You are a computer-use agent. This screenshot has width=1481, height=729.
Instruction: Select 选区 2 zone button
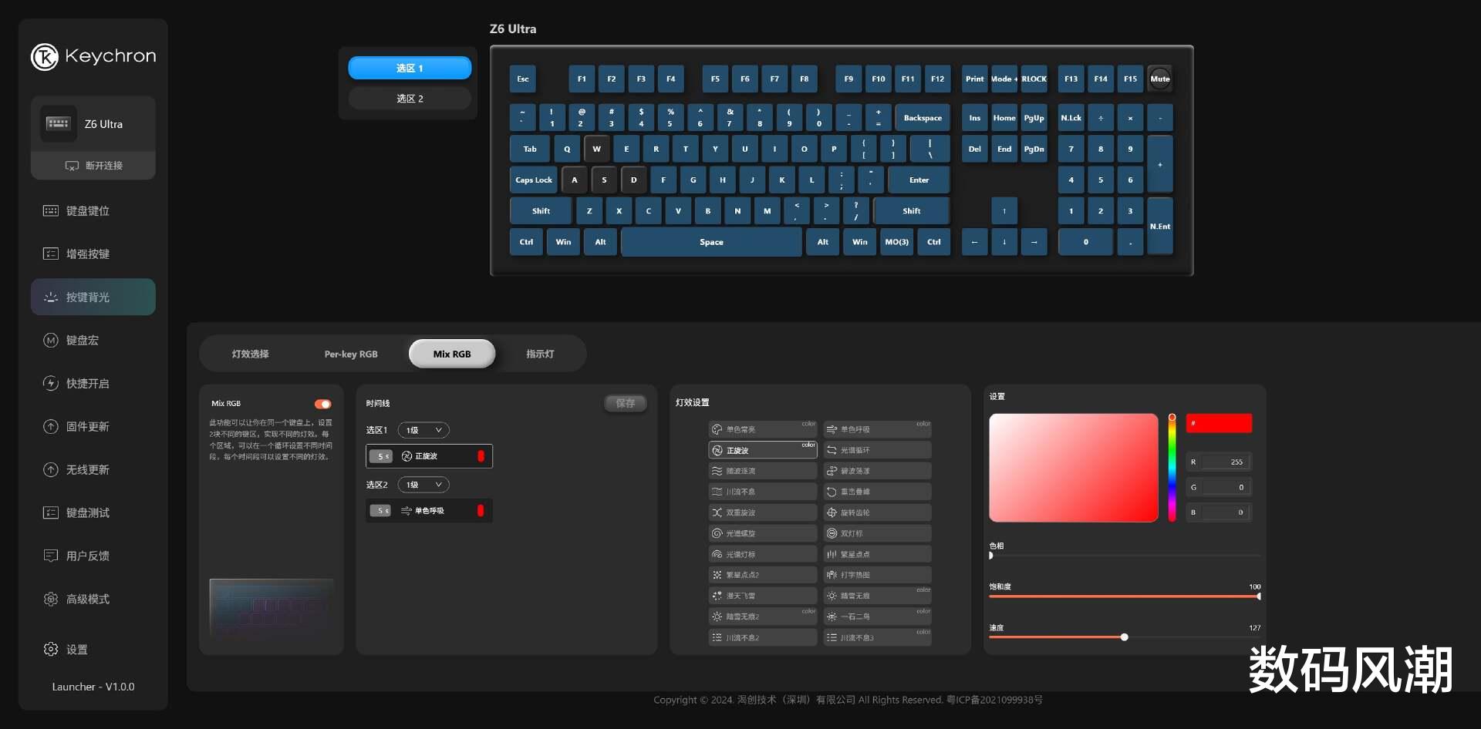pyautogui.click(x=410, y=99)
